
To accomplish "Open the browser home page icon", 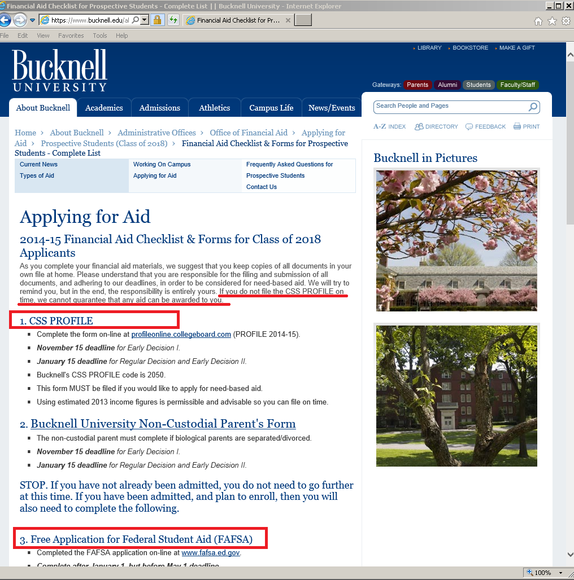I will coord(538,21).
